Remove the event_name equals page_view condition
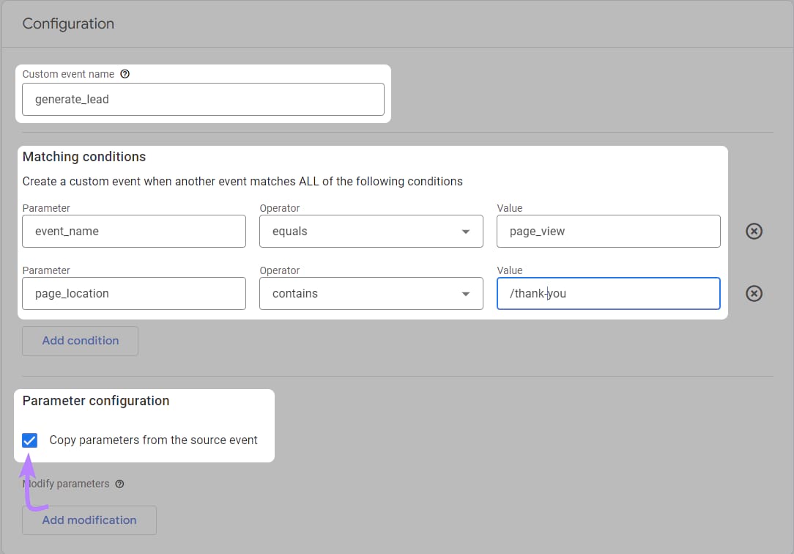Image resolution: width=794 pixels, height=554 pixels. tap(754, 231)
